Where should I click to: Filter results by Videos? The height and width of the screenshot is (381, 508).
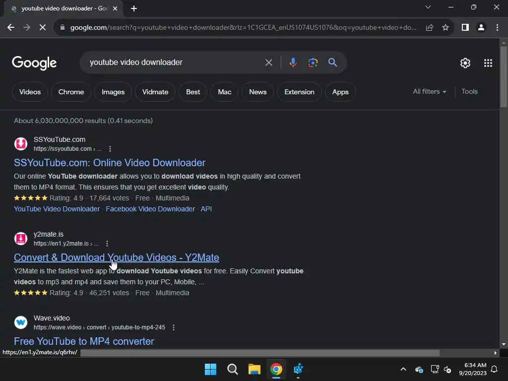(30, 92)
